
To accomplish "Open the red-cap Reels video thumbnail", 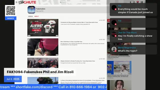I will [43, 47].
